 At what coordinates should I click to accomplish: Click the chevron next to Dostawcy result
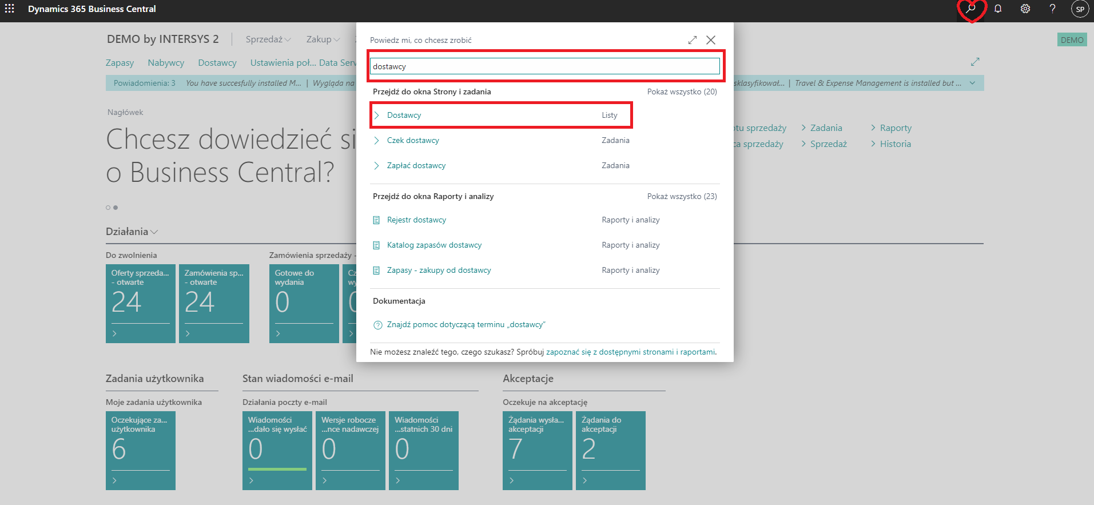pyautogui.click(x=376, y=115)
